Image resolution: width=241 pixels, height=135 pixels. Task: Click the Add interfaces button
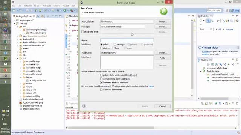point(163,58)
